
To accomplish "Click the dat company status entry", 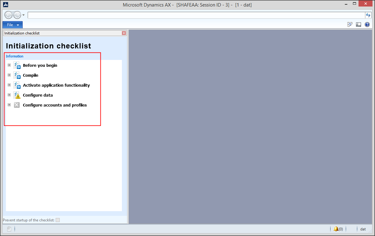I will 363,229.
